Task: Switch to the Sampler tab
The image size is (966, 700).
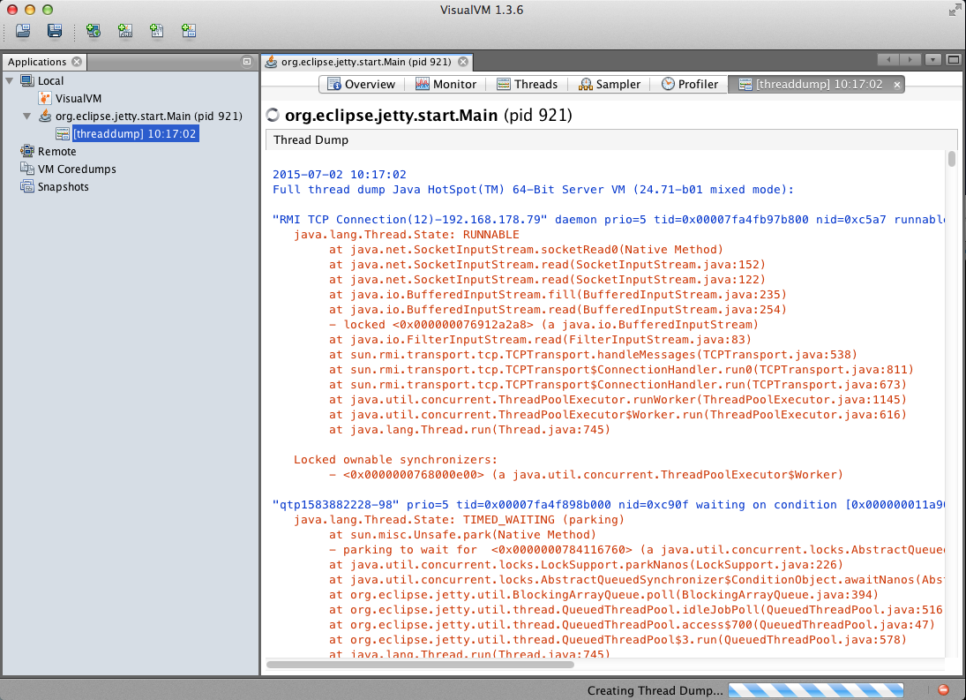Action: pyautogui.click(x=610, y=85)
